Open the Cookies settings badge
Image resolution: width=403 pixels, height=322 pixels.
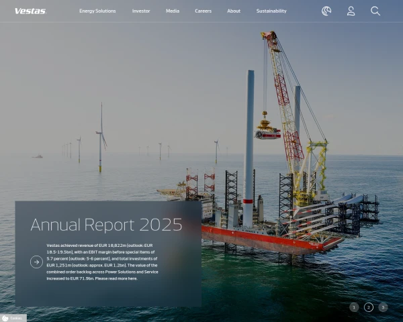pyautogui.click(x=13, y=318)
